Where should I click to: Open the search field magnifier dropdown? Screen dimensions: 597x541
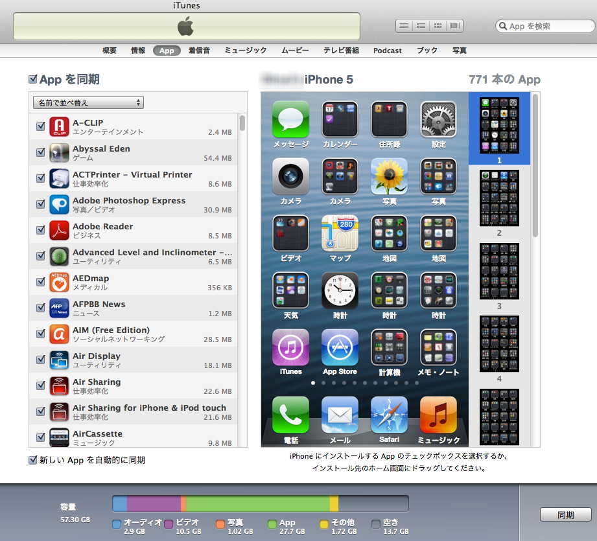[503, 27]
